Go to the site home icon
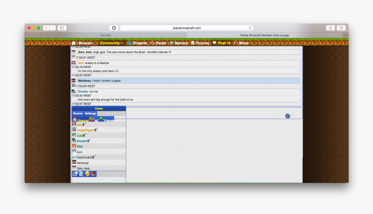 73,43
